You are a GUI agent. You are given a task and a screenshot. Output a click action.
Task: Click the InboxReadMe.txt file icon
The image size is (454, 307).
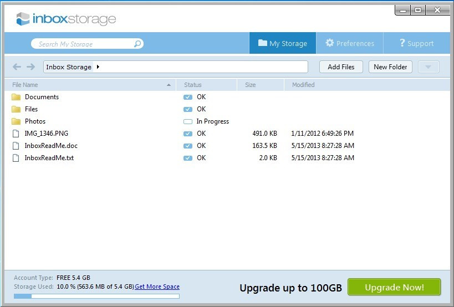pyautogui.click(x=16, y=158)
